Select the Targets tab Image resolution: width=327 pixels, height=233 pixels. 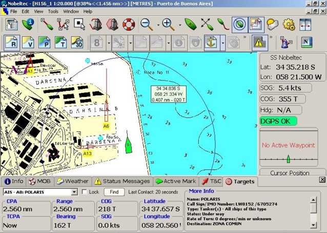tap(240, 182)
